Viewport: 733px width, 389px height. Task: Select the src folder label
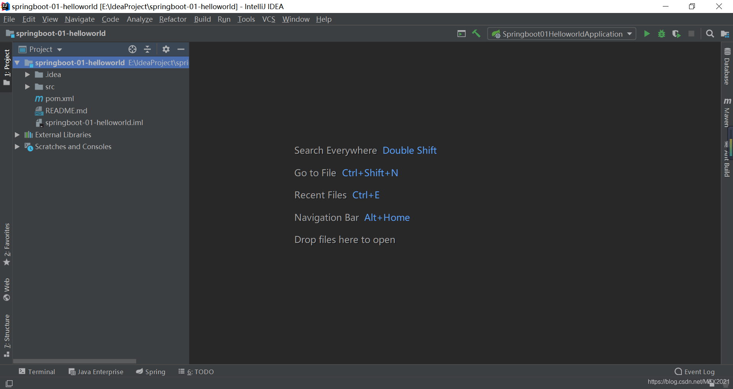tap(50, 87)
